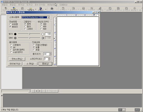Expand the arrow next to 그림편집 toolbar button
Viewport: 143px width, 112px height.
105,9
